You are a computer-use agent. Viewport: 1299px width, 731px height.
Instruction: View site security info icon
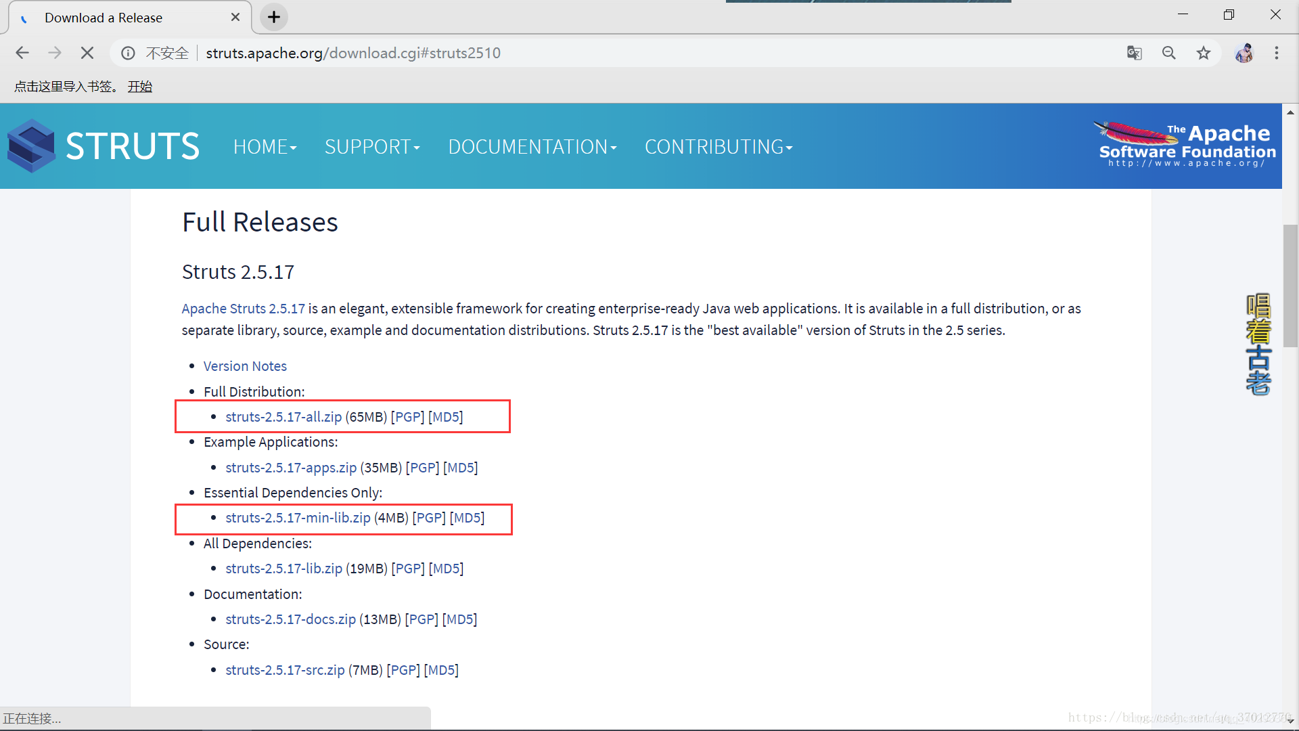(x=128, y=53)
